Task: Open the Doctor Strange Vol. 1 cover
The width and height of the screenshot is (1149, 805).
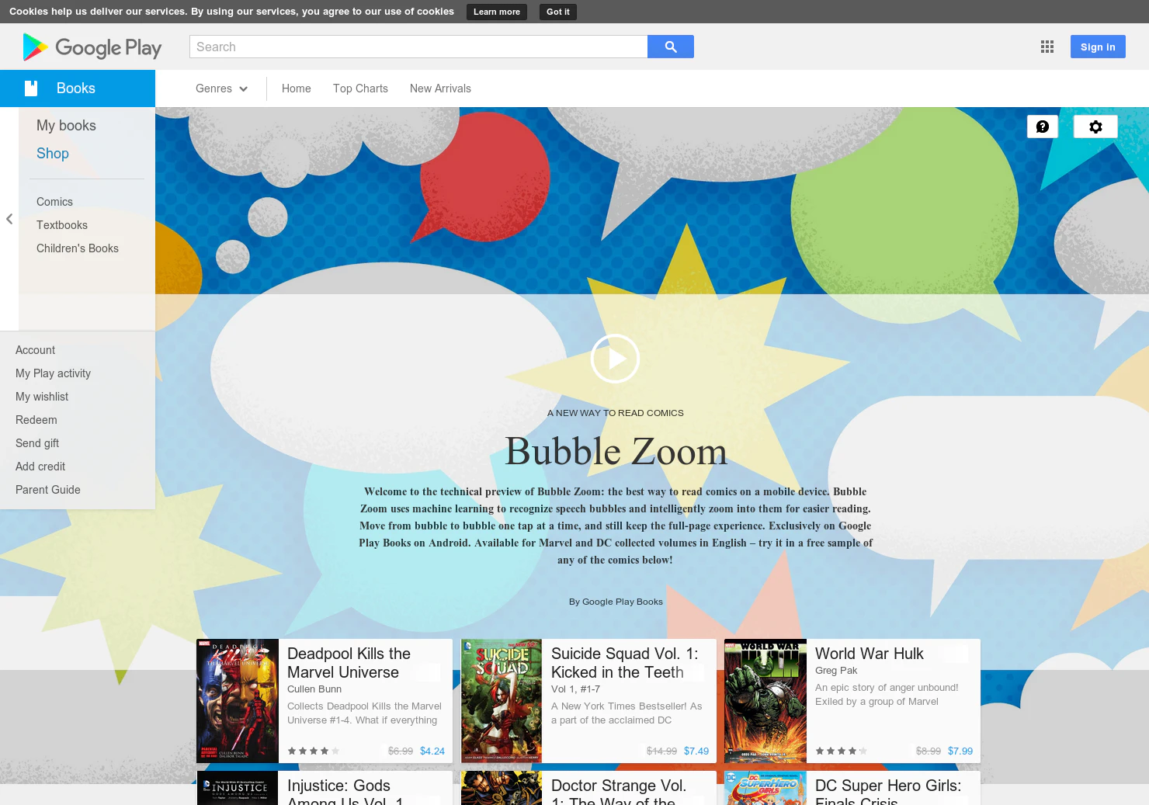Action: coord(502,788)
